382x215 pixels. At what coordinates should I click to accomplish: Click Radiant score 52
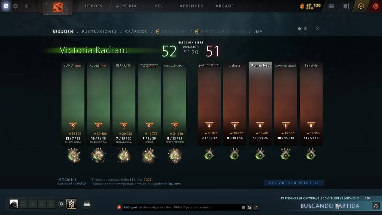[169, 51]
